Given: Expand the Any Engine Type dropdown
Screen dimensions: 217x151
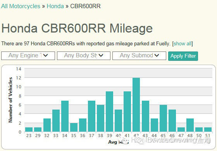Looking at the screenshot, I should 28,56.
